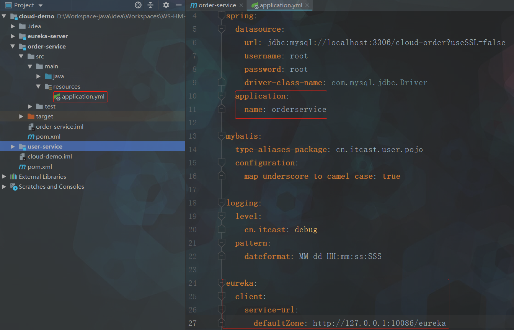Click the External Libraries icon
This screenshot has width=514, height=330.
pos(14,177)
